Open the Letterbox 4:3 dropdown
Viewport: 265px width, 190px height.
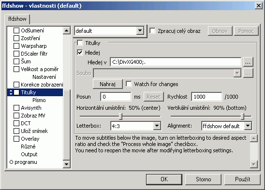pos(157,126)
